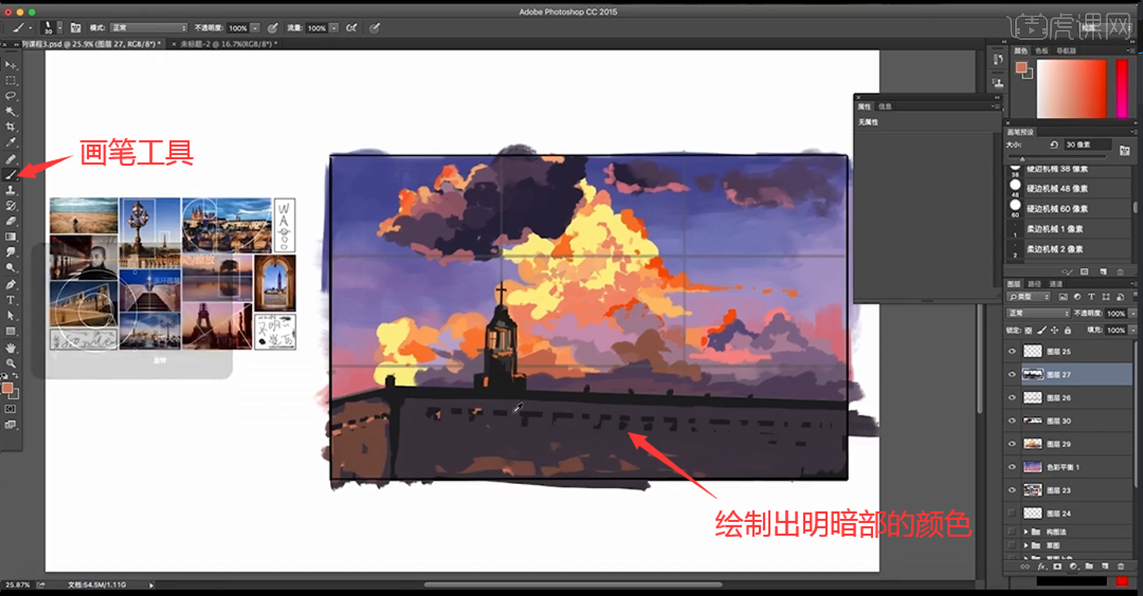Image resolution: width=1143 pixels, height=596 pixels.
Task: Switch to the 色板 swatches tab
Action: (x=1042, y=51)
